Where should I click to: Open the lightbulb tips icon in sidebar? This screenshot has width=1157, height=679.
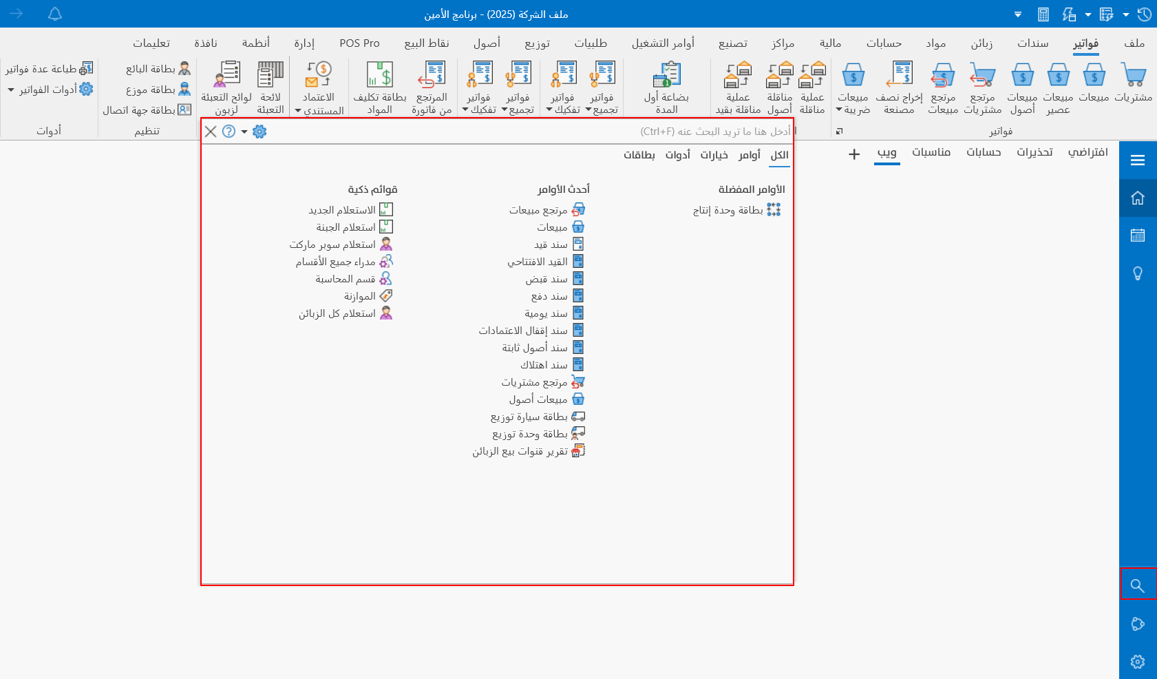[1138, 273]
